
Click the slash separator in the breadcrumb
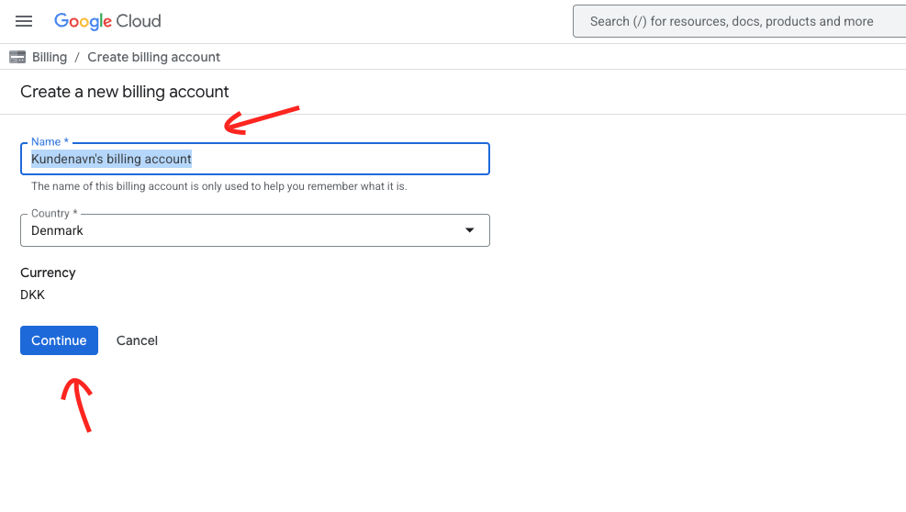77,57
